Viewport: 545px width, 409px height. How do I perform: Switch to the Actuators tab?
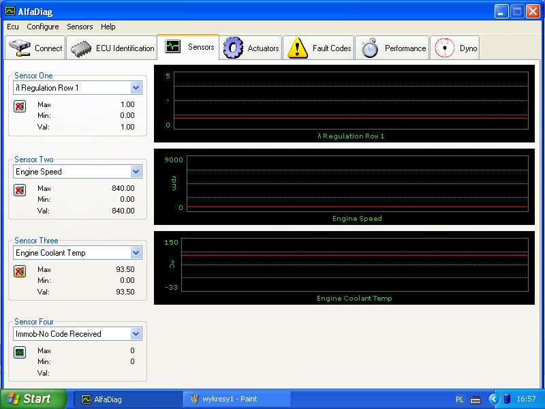click(251, 48)
